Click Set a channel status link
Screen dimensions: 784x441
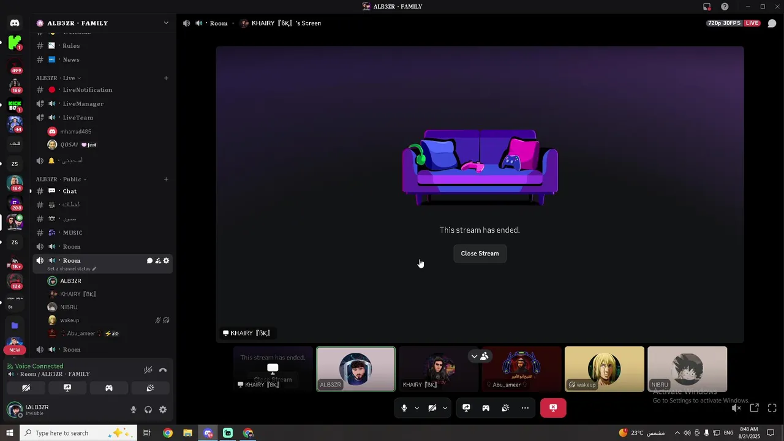click(72, 269)
